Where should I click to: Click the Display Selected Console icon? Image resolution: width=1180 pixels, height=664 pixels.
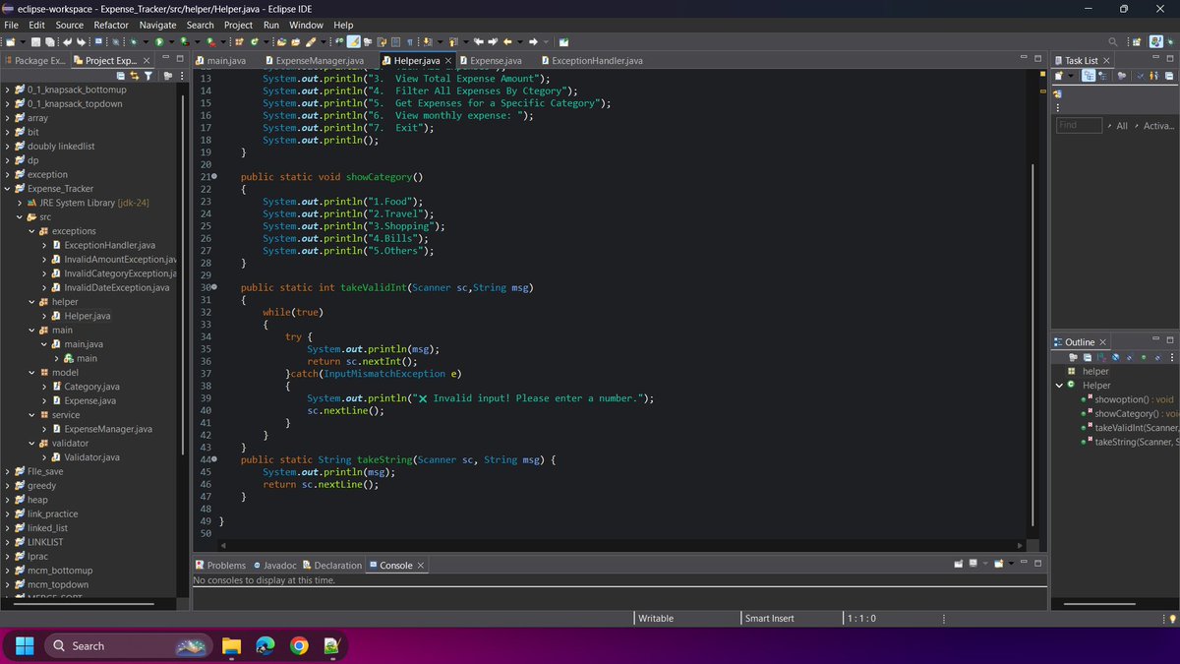click(x=973, y=563)
